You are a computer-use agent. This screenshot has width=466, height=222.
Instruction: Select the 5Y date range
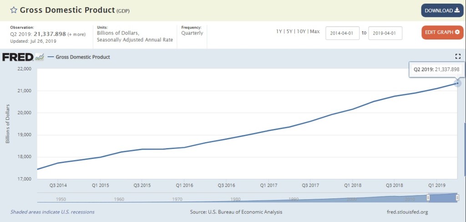pyautogui.click(x=289, y=32)
